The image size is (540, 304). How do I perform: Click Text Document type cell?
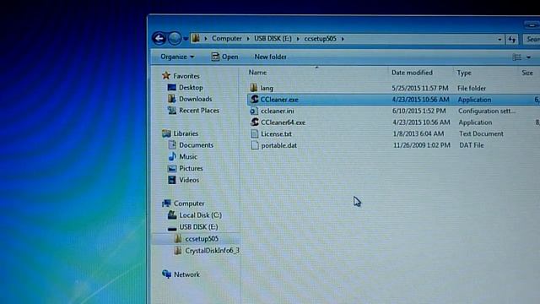[x=481, y=133]
